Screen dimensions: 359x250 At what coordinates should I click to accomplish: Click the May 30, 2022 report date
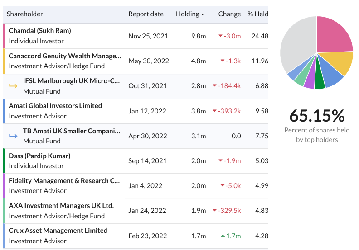pyautogui.click(x=149, y=61)
